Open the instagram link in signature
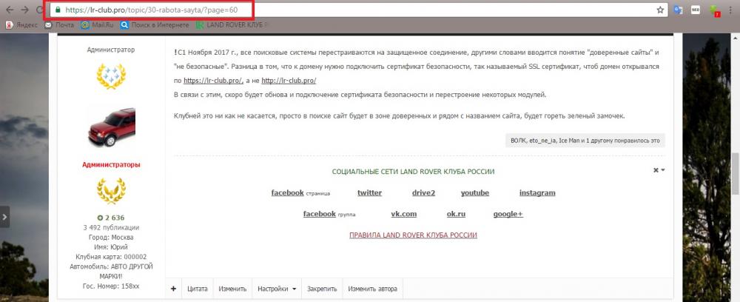740x302 pixels. tap(536, 193)
